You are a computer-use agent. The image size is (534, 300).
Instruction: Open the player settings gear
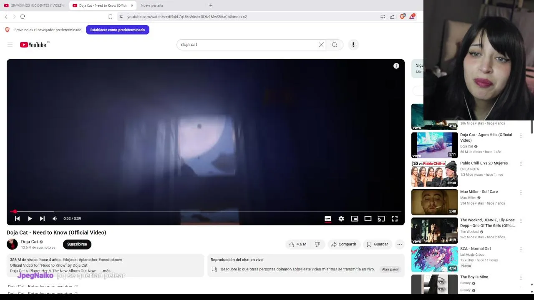click(341, 219)
